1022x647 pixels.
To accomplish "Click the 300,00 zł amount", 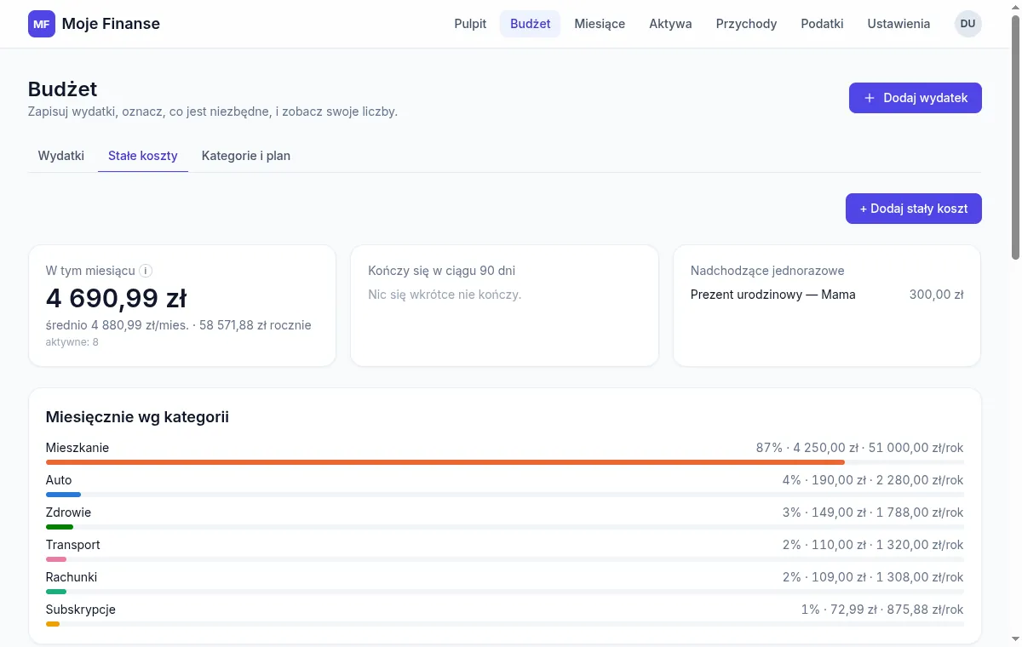I will [x=936, y=295].
